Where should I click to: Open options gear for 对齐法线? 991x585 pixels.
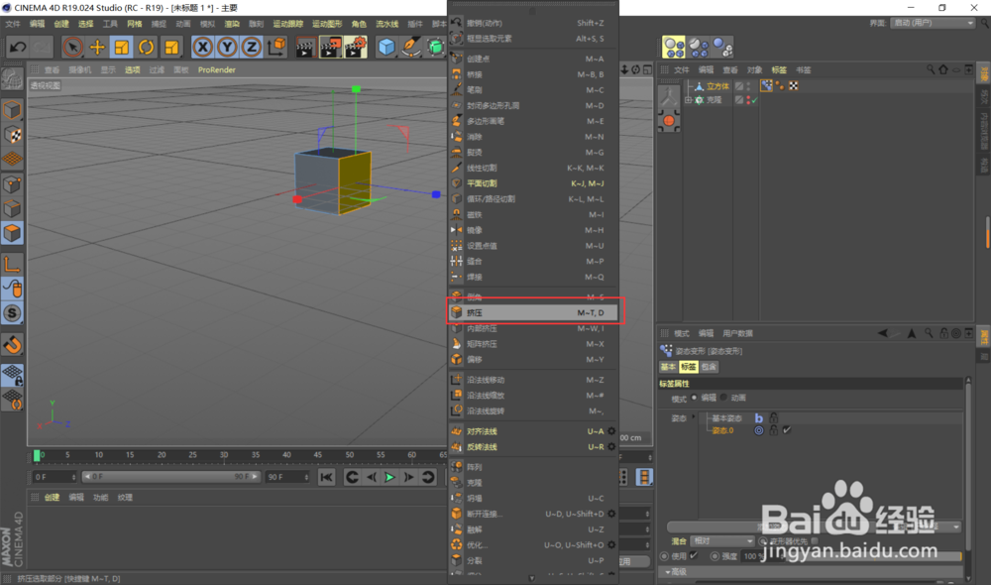(x=611, y=431)
